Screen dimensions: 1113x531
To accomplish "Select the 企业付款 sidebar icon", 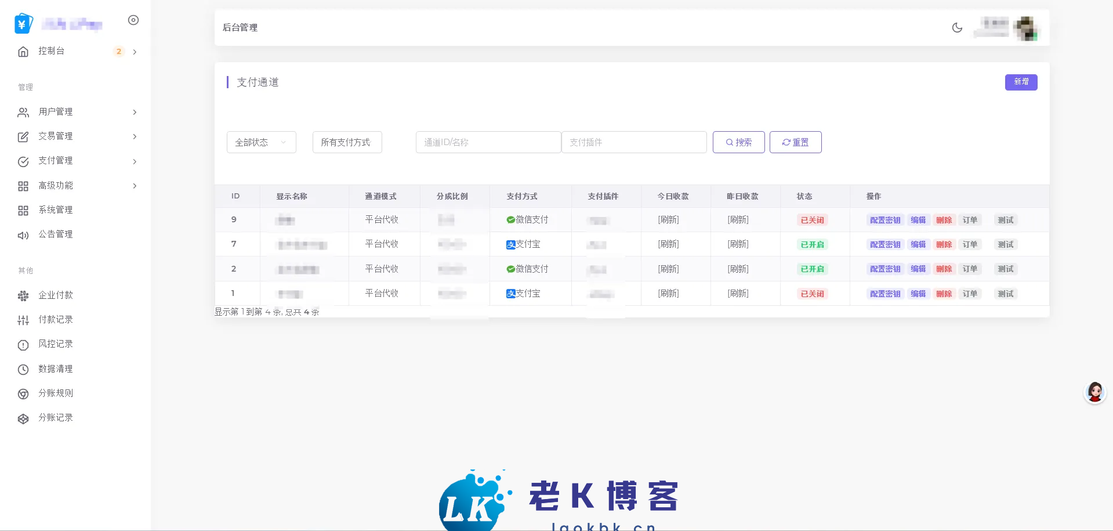I will [x=23, y=296].
